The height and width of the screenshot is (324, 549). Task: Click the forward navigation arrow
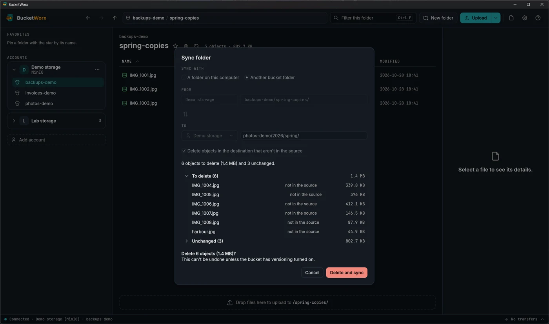click(102, 18)
